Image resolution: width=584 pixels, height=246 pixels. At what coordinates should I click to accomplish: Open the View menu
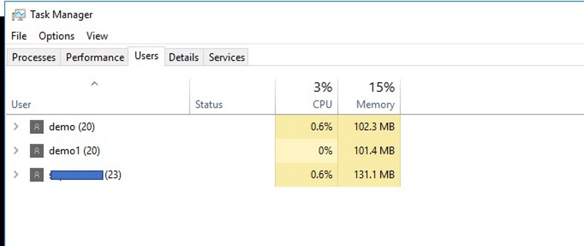(x=97, y=36)
